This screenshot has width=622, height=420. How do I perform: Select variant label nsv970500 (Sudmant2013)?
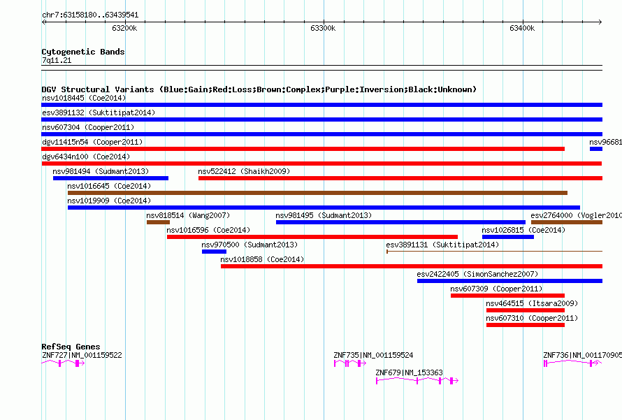249,245
